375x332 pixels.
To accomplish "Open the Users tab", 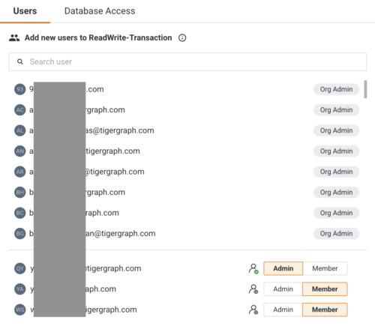I will click(x=25, y=11).
